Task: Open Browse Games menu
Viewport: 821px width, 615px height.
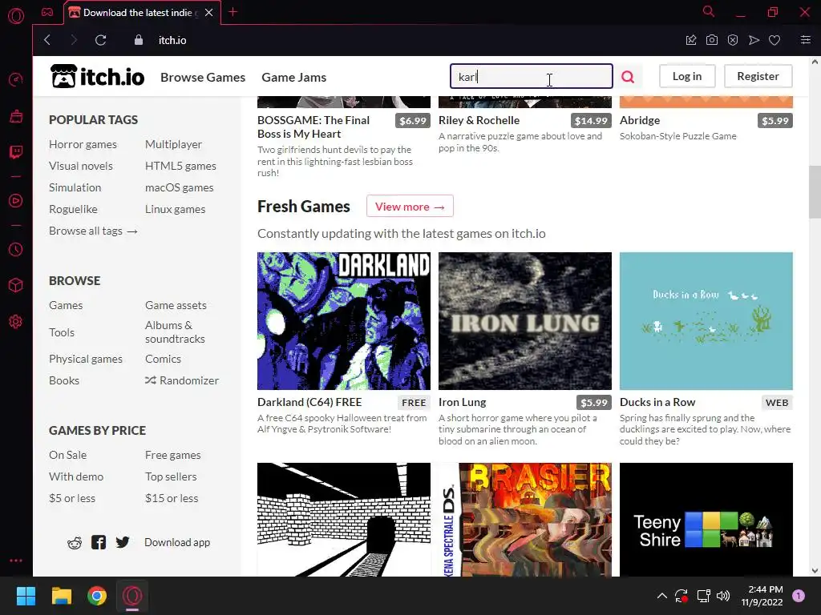Action: click(203, 78)
